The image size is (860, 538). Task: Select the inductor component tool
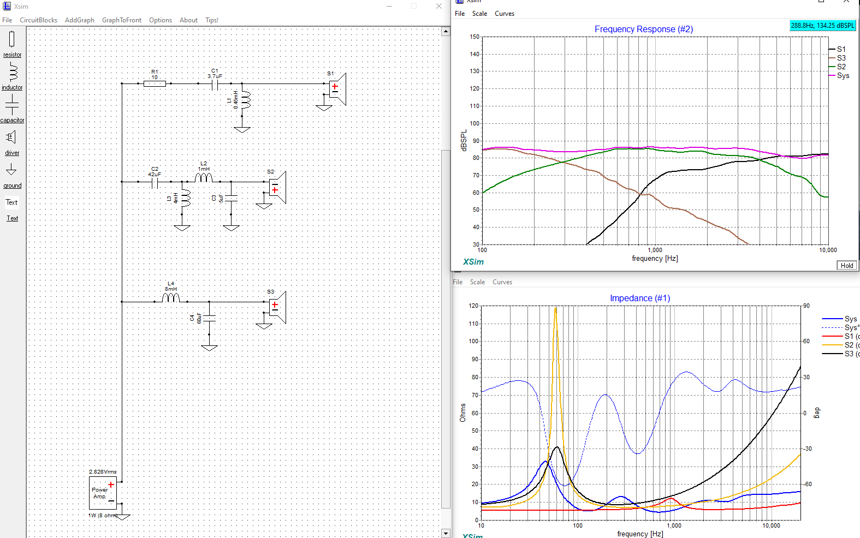[x=12, y=76]
